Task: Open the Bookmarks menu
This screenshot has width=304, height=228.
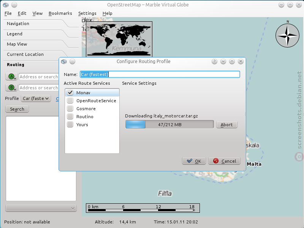Action: (x=60, y=13)
